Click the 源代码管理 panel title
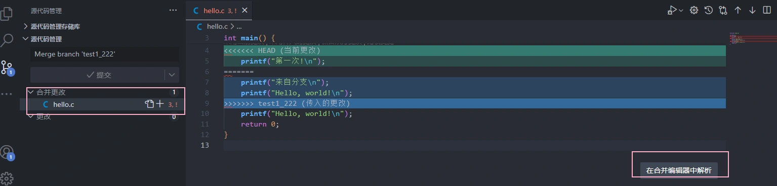 tap(46, 10)
